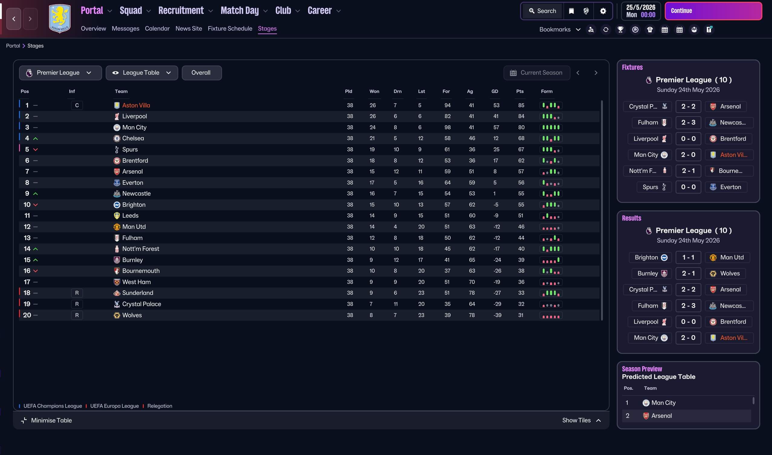Click the Aston Villa club crest

tap(60, 18)
